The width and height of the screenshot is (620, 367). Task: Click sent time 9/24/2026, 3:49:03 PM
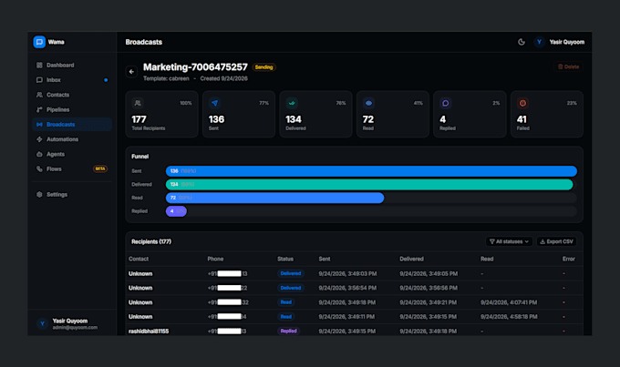point(347,273)
